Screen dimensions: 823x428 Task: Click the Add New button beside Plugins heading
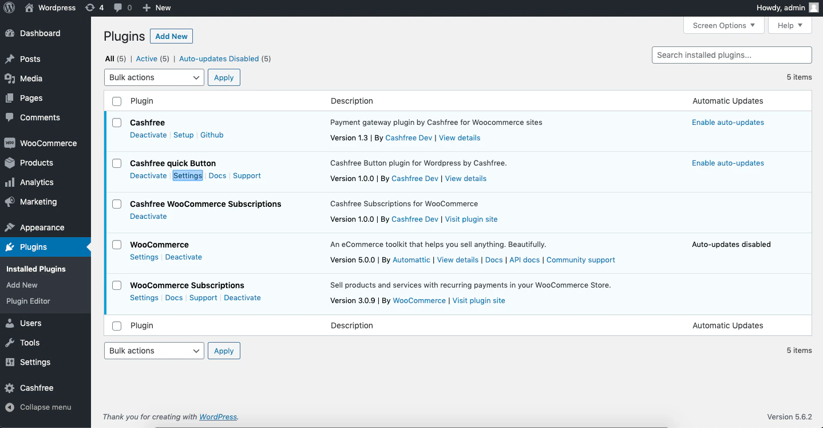coord(171,36)
